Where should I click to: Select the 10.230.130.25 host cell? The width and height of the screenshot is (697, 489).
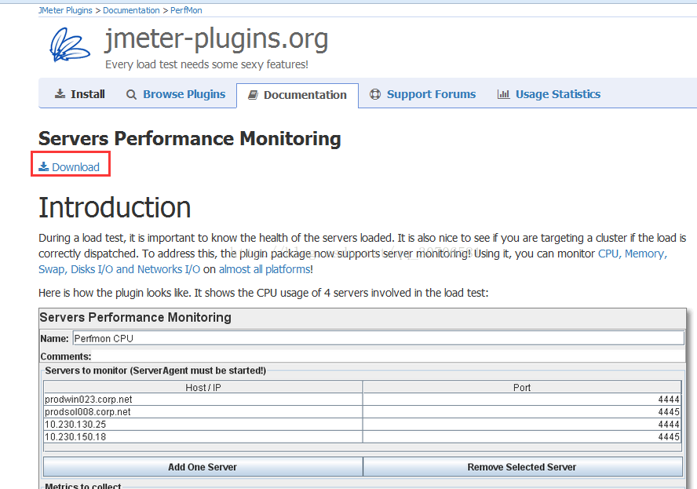pos(203,424)
